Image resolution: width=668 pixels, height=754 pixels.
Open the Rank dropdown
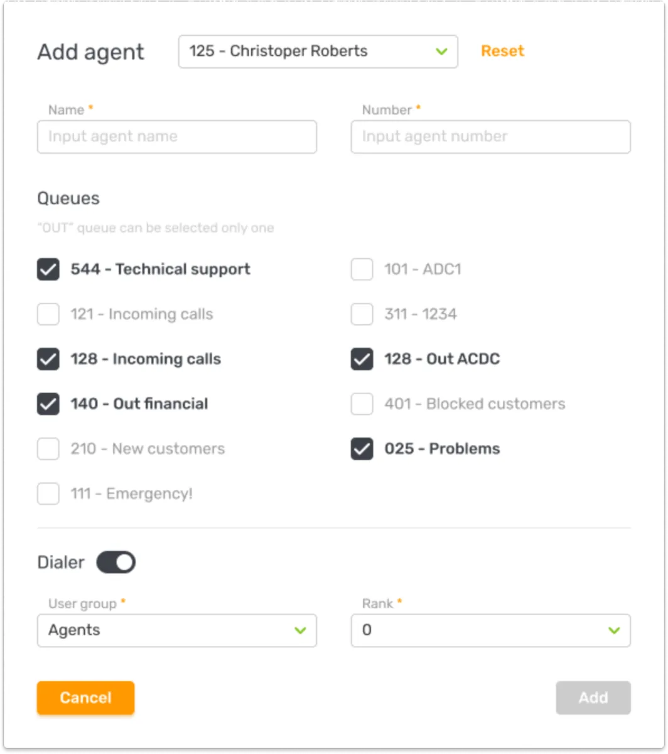490,630
